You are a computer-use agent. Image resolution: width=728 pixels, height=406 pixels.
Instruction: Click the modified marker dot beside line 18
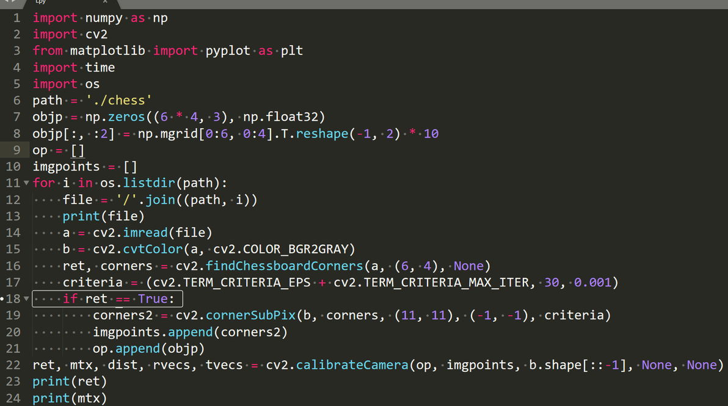pos(2,299)
